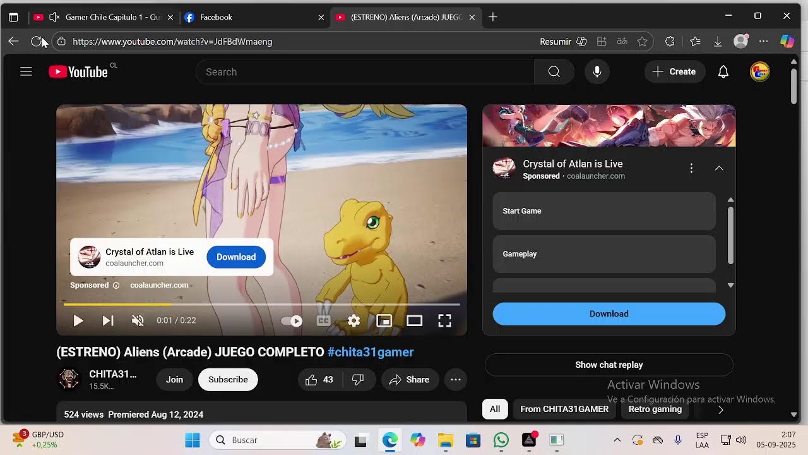Mute icon on Gamer Chile tab
This screenshot has width=808, height=455.
[x=55, y=17]
